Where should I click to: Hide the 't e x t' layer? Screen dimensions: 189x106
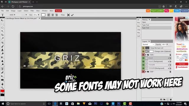tap(143, 58)
